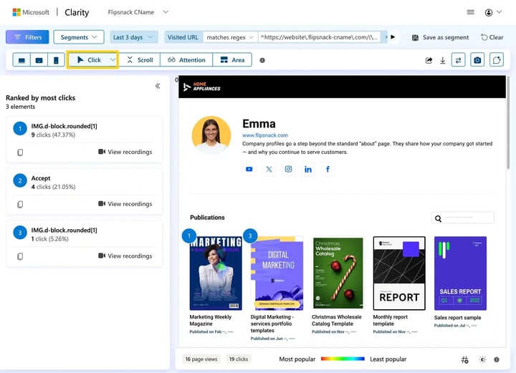Click the heatmap info icon beside Area

(262, 60)
